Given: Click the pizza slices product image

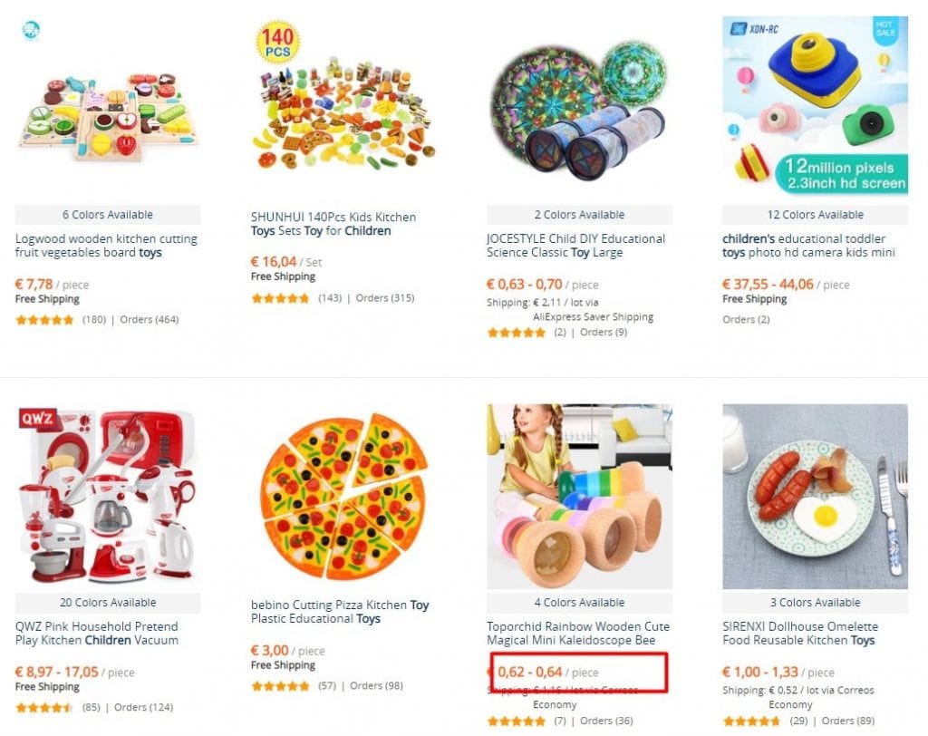Looking at the screenshot, I should coord(343,497).
